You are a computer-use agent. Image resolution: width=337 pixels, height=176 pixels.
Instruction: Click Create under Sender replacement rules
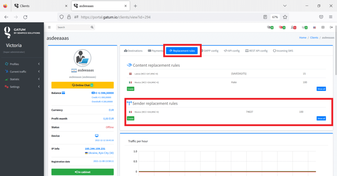pos(130,118)
